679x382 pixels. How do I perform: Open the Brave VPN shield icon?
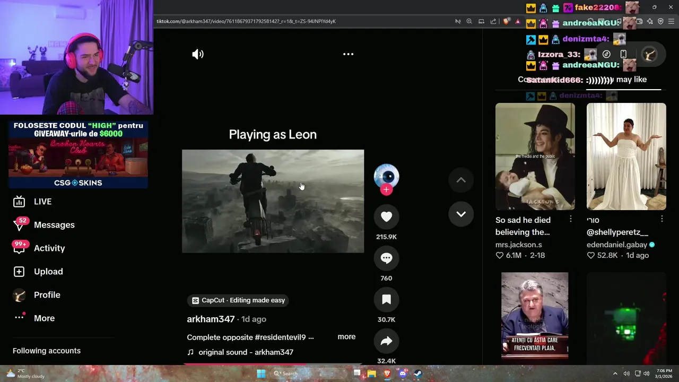click(660, 21)
